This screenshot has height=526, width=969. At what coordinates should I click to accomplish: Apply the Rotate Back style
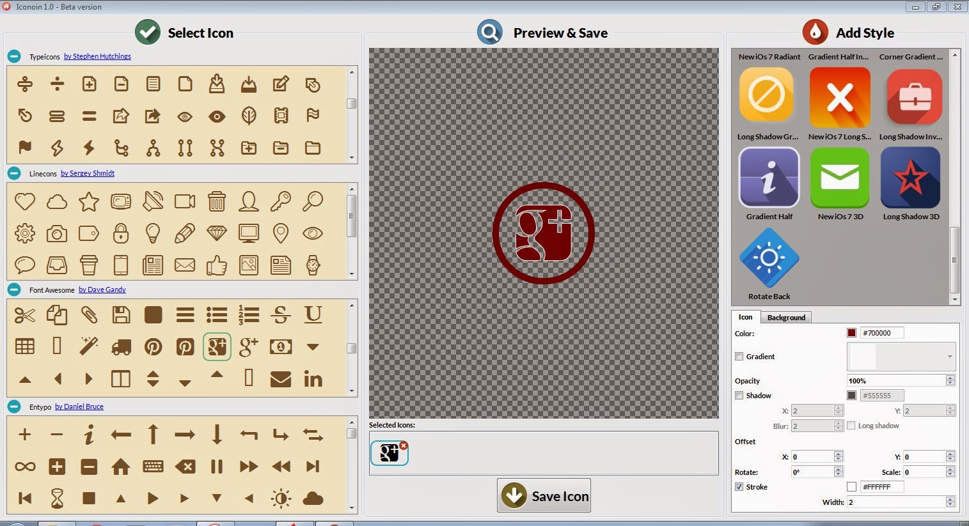769,258
